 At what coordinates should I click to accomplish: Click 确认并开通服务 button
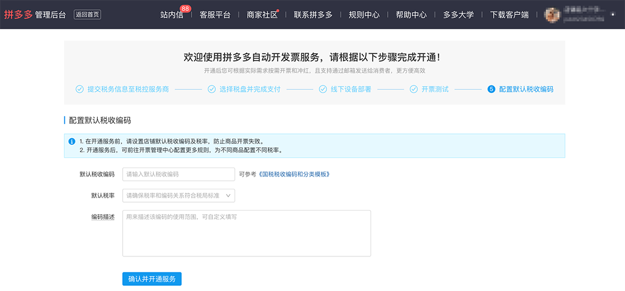(x=152, y=279)
